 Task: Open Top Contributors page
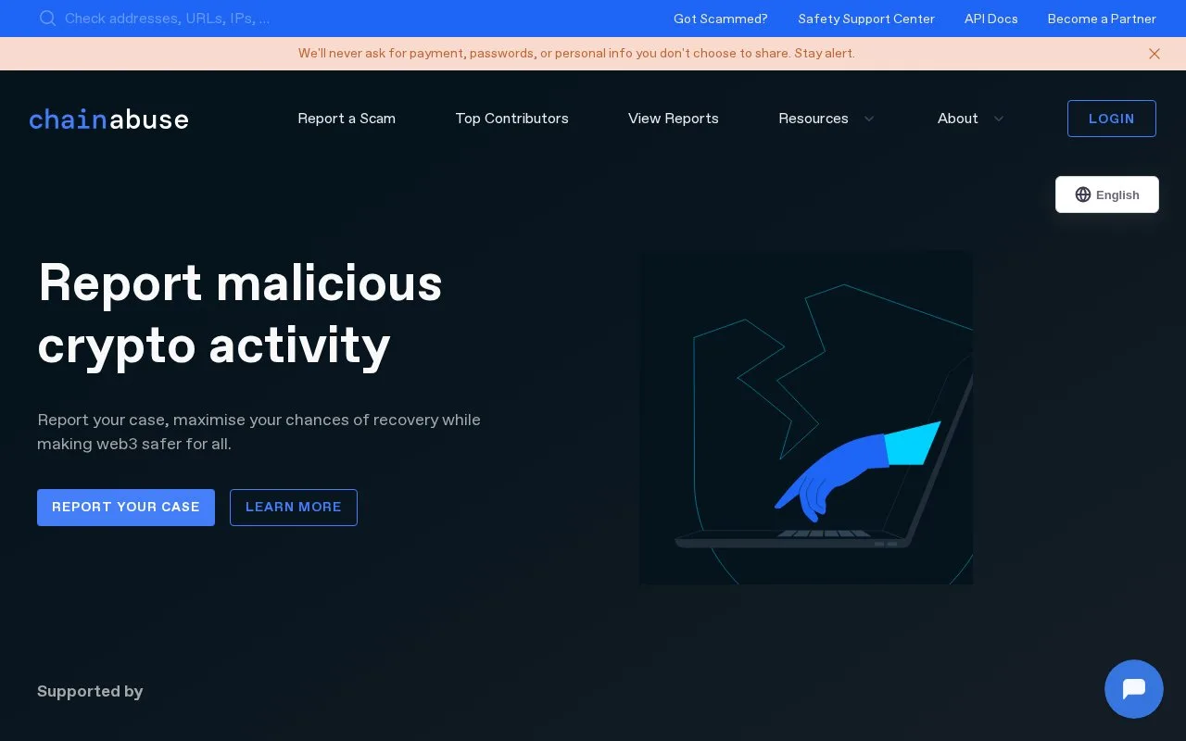click(512, 119)
